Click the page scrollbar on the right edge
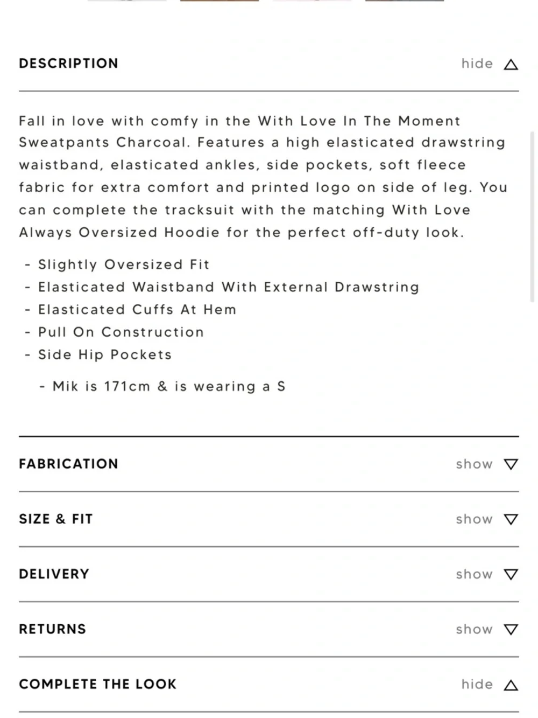 (533, 215)
